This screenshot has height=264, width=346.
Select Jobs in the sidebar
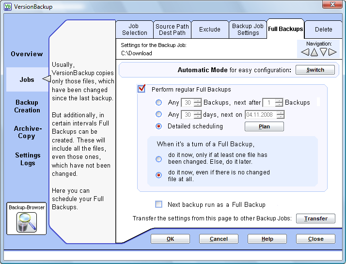tap(27, 79)
